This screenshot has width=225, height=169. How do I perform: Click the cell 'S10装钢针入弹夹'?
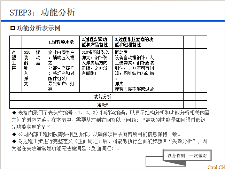[x=28, y=70]
